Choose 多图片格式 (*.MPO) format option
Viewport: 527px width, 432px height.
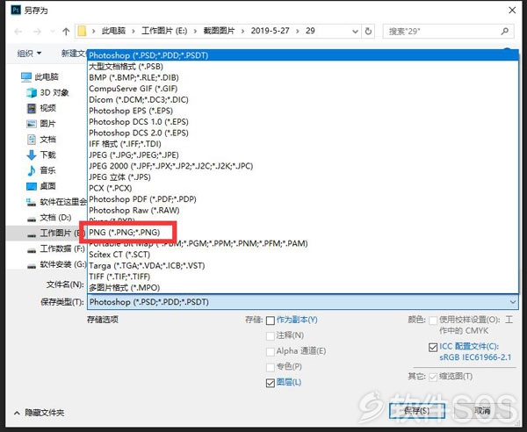pyautogui.click(x=303, y=287)
